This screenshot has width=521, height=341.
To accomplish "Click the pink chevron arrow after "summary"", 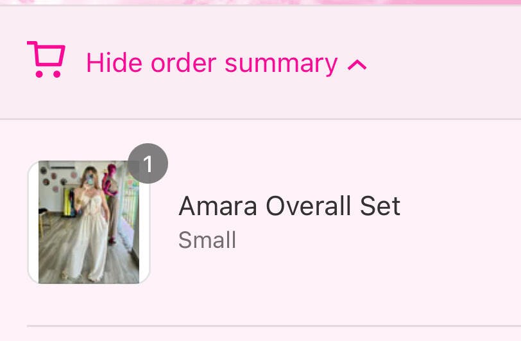I will click(357, 64).
